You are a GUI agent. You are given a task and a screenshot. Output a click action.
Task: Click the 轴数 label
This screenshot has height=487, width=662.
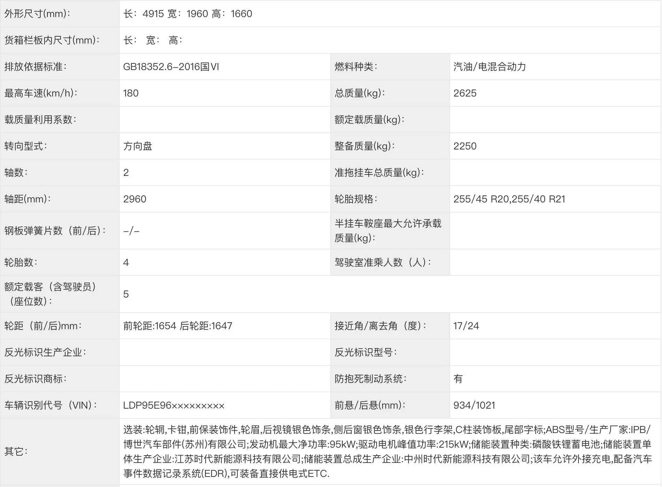(16, 172)
